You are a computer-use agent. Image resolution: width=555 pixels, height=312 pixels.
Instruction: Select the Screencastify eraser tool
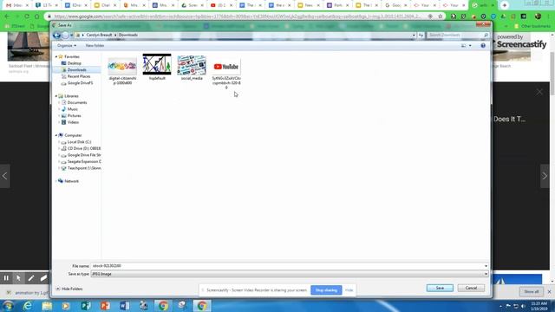point(43,278)
